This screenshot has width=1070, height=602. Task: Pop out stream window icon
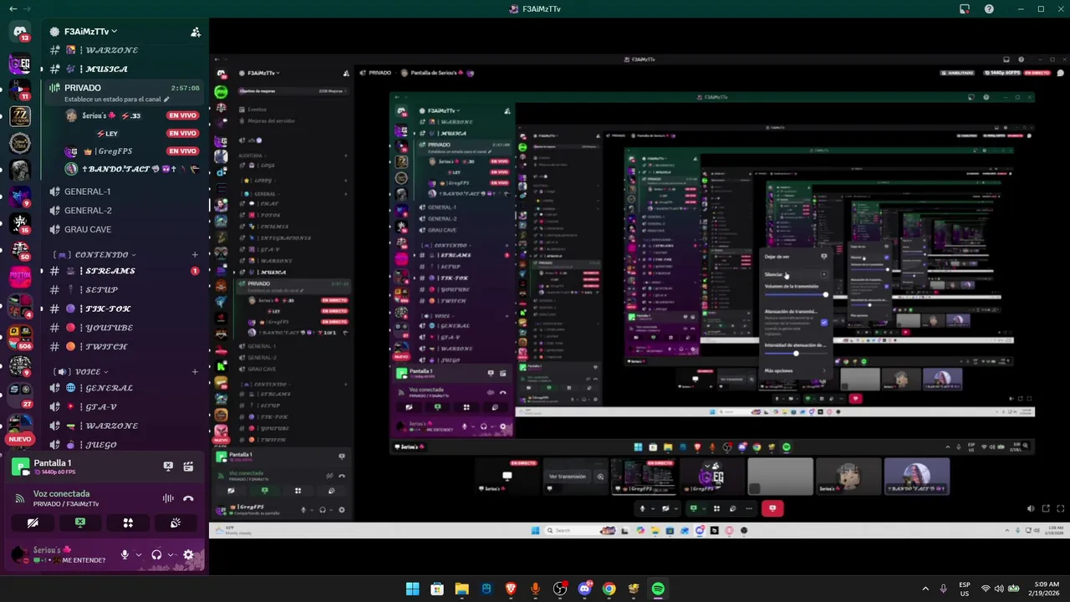tap(1046, 508)
